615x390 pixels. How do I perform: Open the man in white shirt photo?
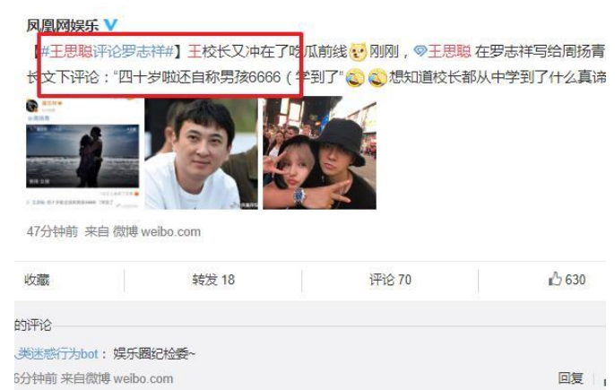pyautogui.click(x=201, y=153)
